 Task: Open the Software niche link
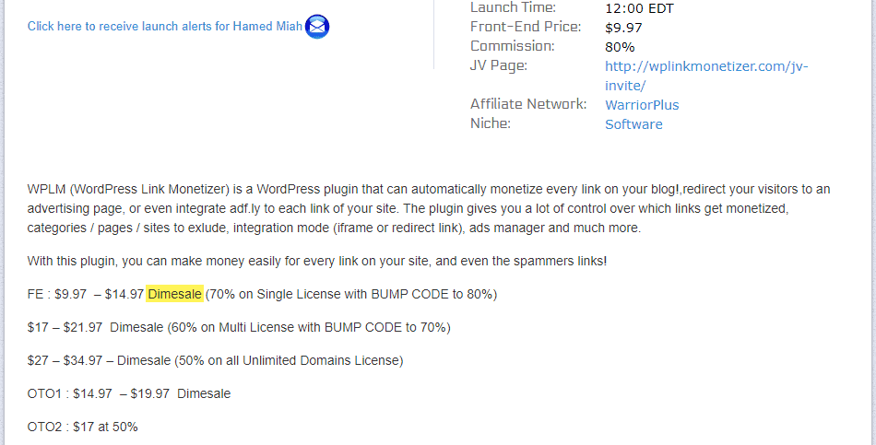click(x=633, y=124)
